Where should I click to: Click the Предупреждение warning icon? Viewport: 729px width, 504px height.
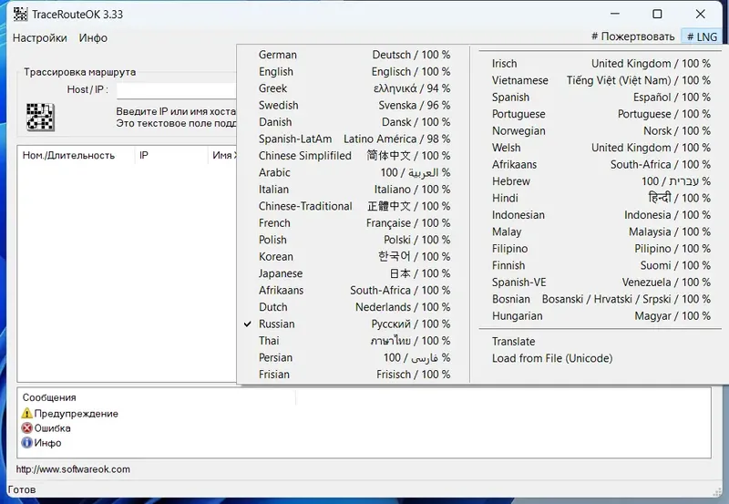click(x=27, y=413)
